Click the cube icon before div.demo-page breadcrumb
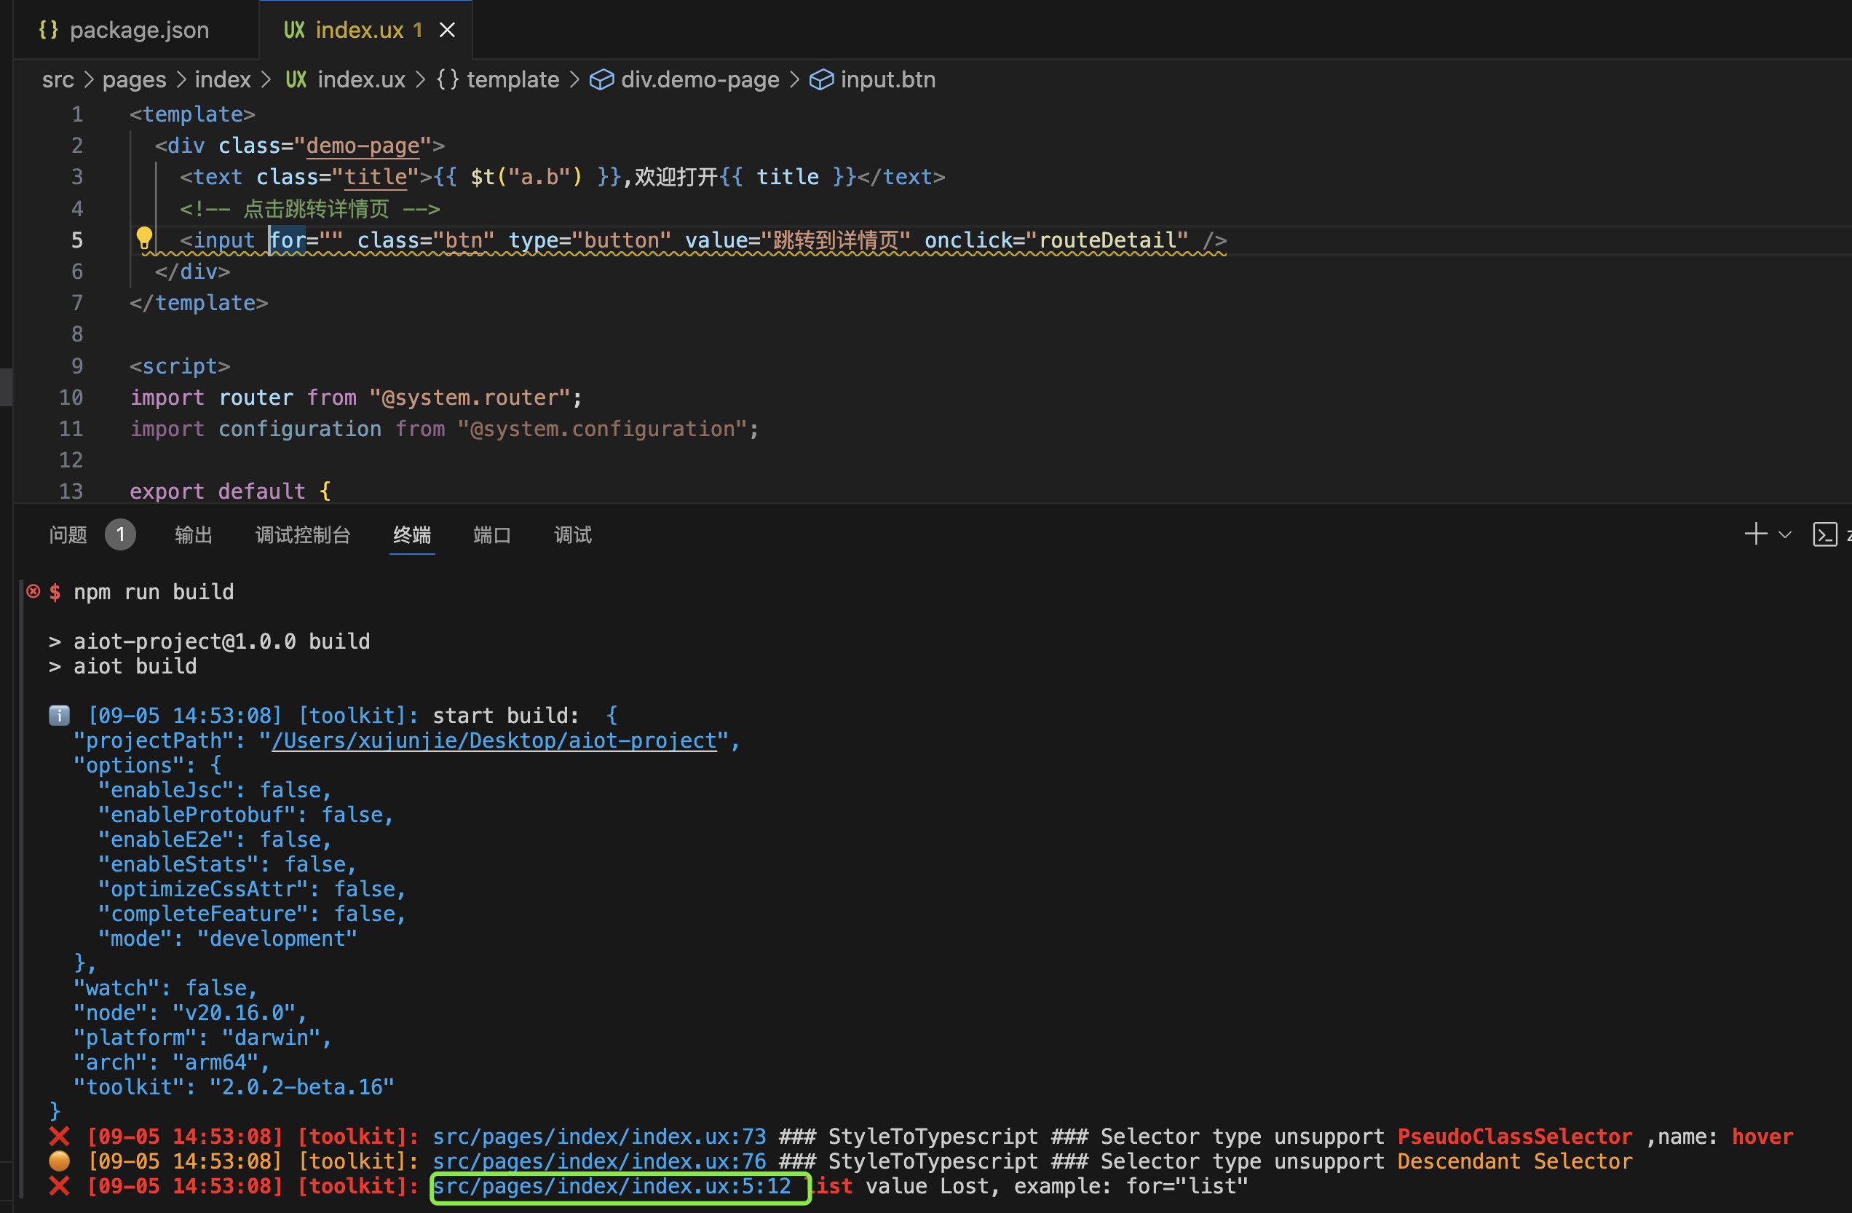The height and width of the screenshot is (1213, 1852). pyautogui.click(x=601, y=80)
